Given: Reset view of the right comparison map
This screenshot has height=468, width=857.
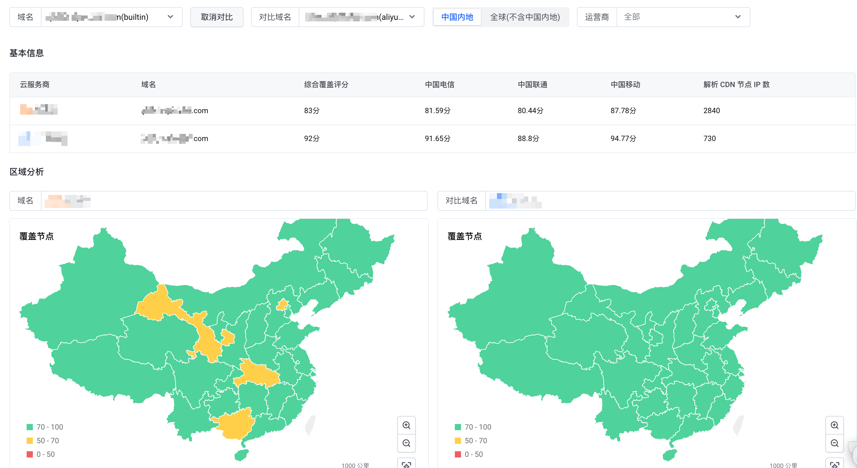Looking at the screenshot, I should click(x=834, y=464).
